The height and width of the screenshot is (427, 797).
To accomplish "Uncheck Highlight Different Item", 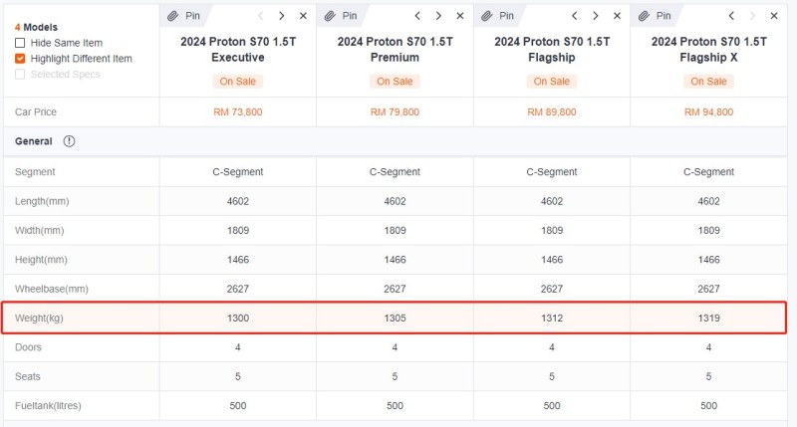I will [20, 59].
